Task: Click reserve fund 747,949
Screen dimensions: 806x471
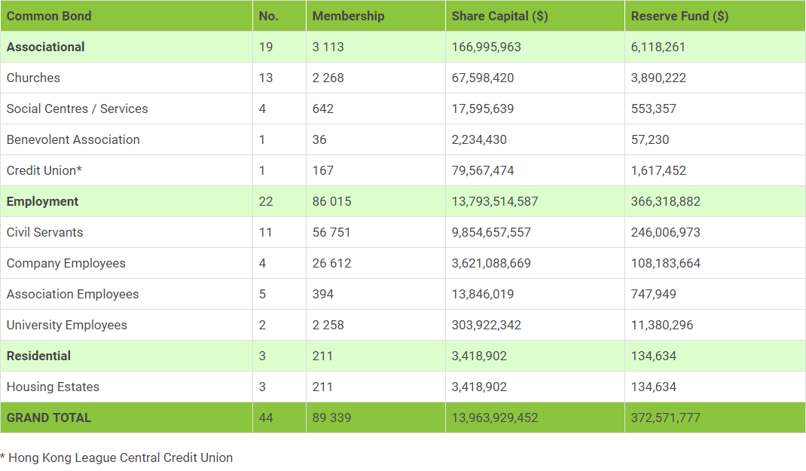Action: 653,294
